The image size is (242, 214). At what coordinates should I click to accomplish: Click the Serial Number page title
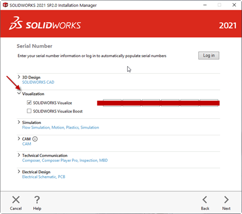pos(34,46)
